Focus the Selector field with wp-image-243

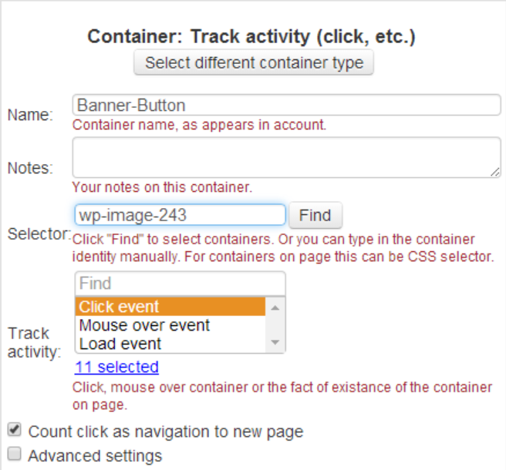(x=180, y=215)
